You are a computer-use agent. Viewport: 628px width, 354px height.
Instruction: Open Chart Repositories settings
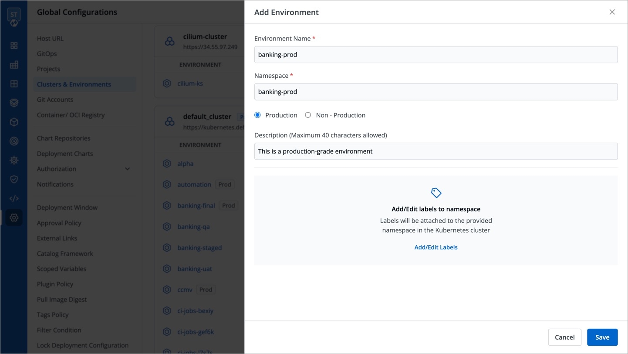pos(64,138)
